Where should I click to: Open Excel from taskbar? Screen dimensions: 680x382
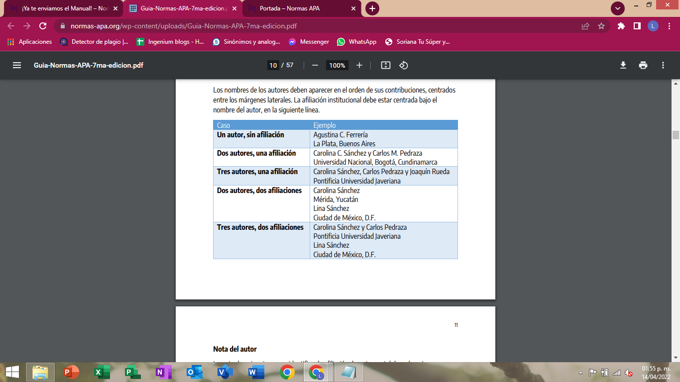coord(102,372)
